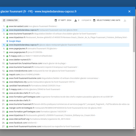
Task: Select the highlighted rank 2 lespiedsdansleau-capcoz.fr result
Action: pyautogui.click(x=66, y=30)
